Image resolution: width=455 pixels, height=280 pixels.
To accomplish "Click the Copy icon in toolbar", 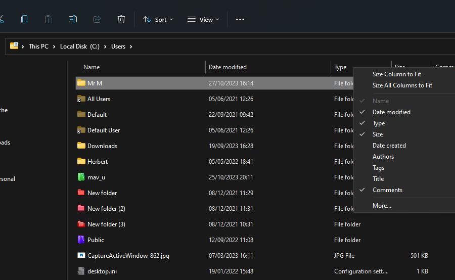I will (24, 19).
